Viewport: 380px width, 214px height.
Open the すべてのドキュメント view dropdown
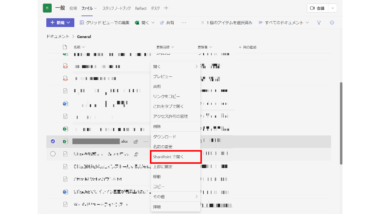(x=284, y=23)
